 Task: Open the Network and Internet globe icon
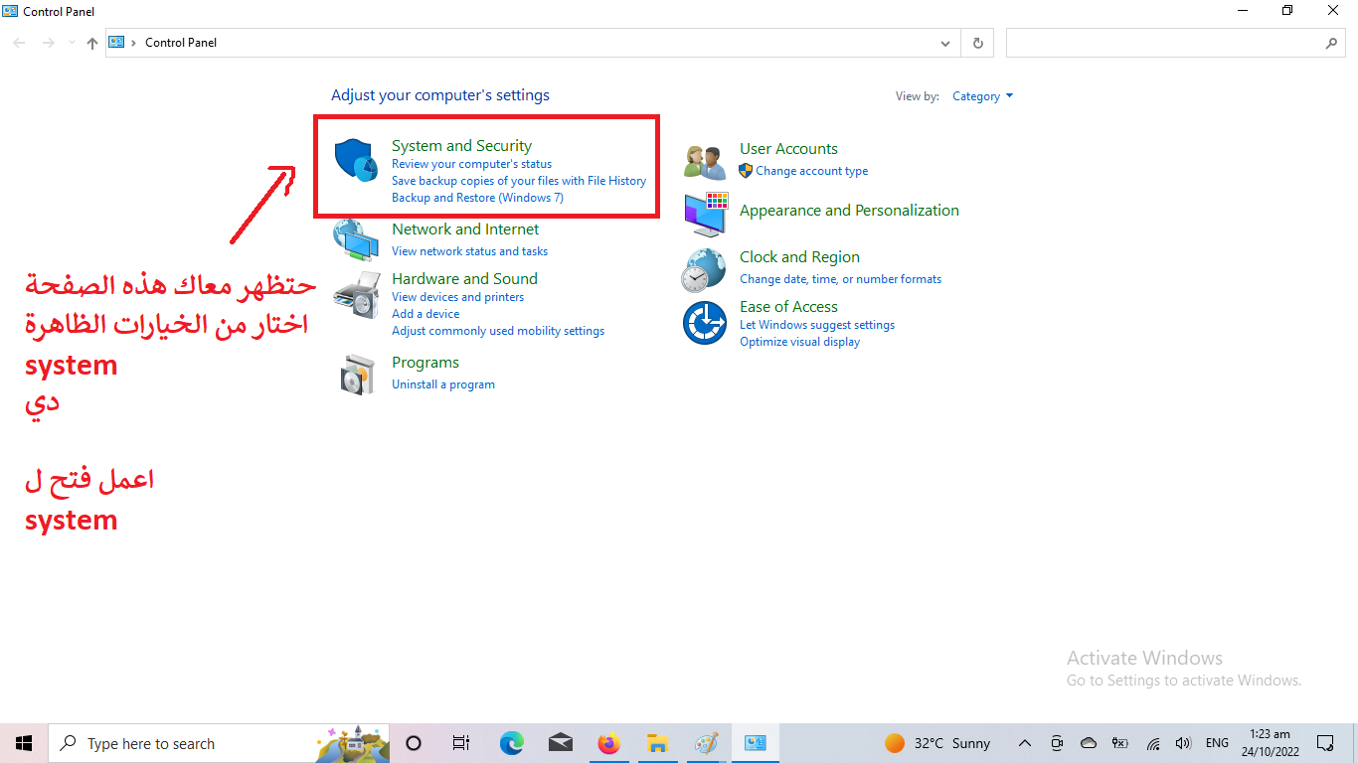coord(356,239)
